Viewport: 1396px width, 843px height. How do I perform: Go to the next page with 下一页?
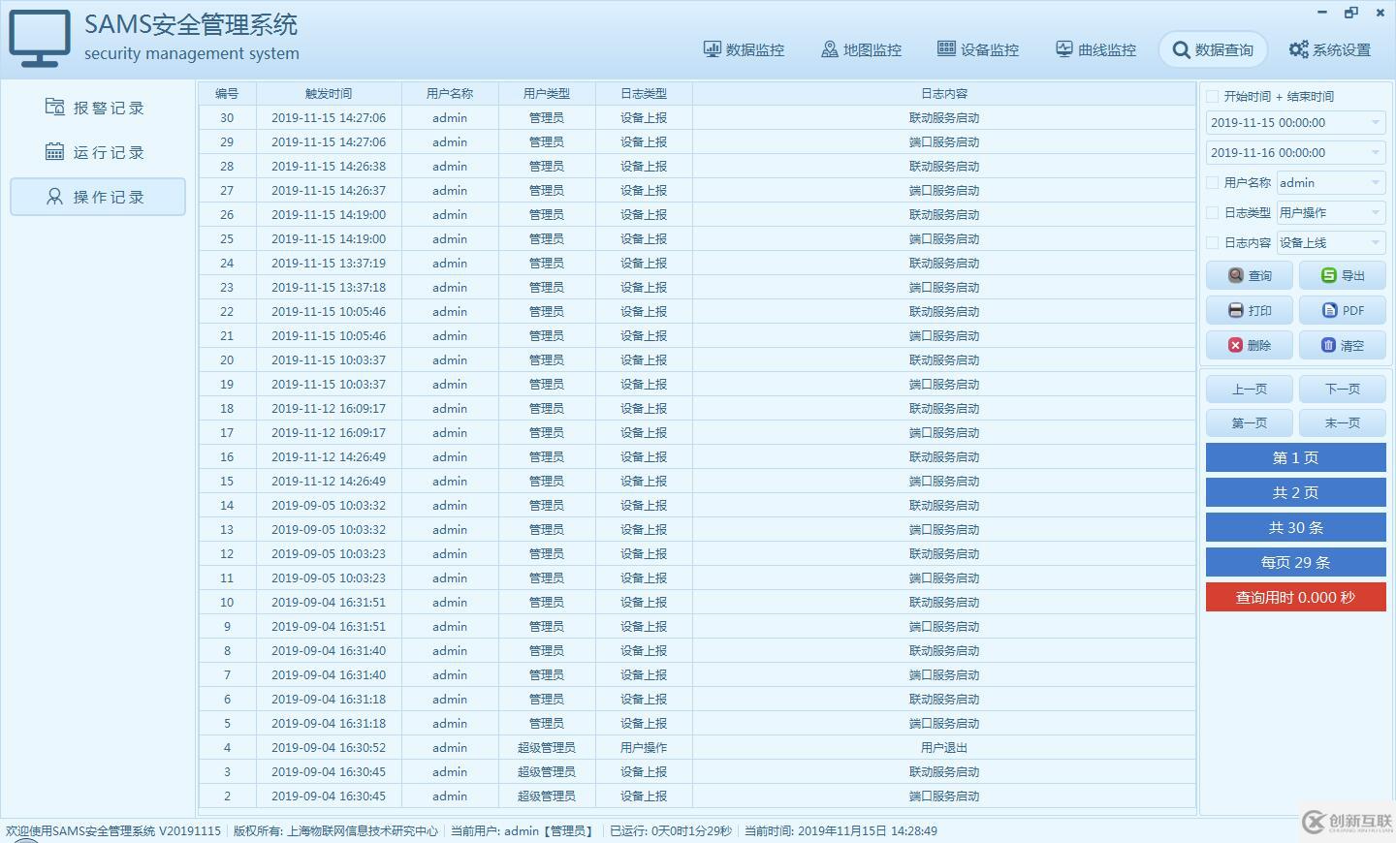[1343, 389]
